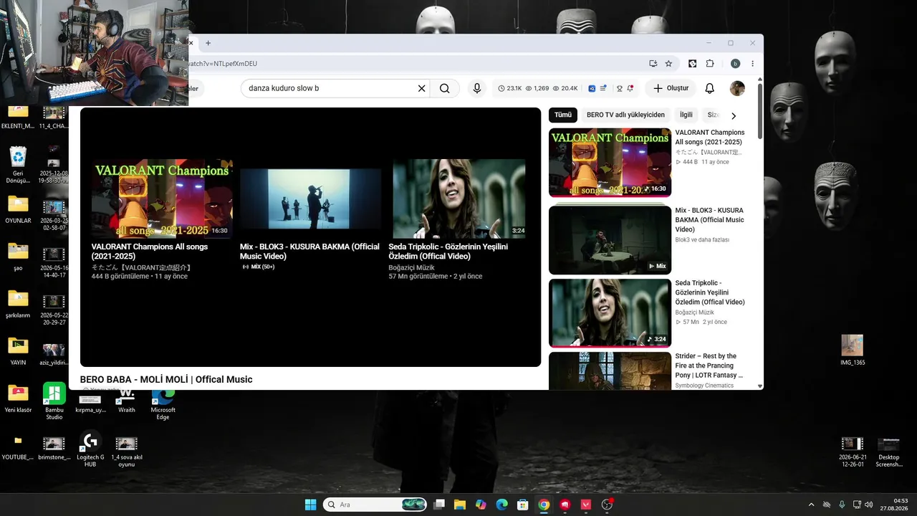
Task: Open VALORANT Champions end-screen video thumbnail
Action: pos(162,199)
